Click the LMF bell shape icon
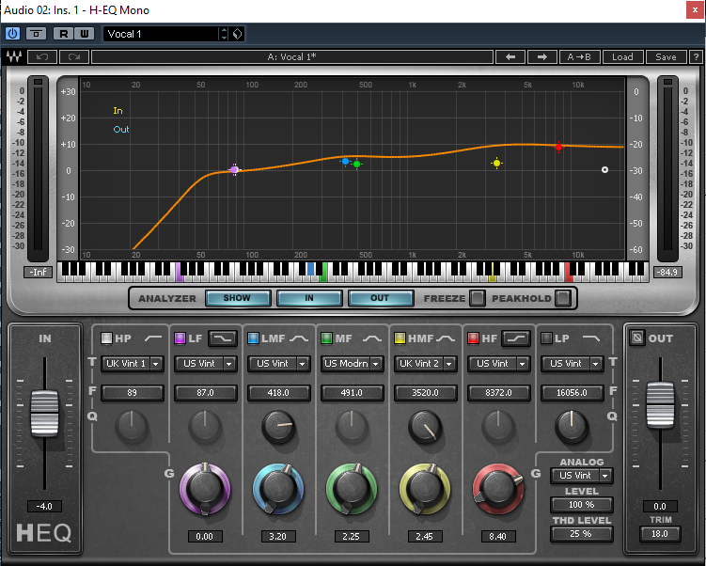Screen dimensions: 706x566 pyautogui.click(x=299, y=338)
